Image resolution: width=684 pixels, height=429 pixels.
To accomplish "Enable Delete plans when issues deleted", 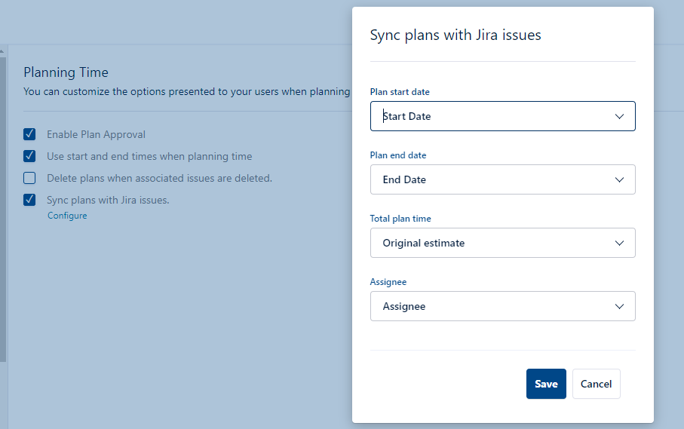I will (29, 178).
